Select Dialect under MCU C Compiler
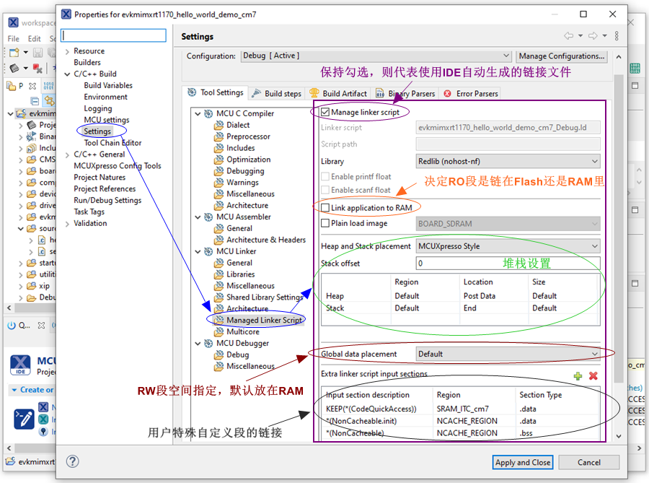This screenshot has width=649, height=483. (x=238, y=125)
